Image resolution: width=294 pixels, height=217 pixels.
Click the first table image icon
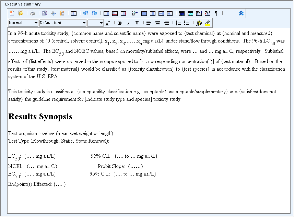coord(199,13)
